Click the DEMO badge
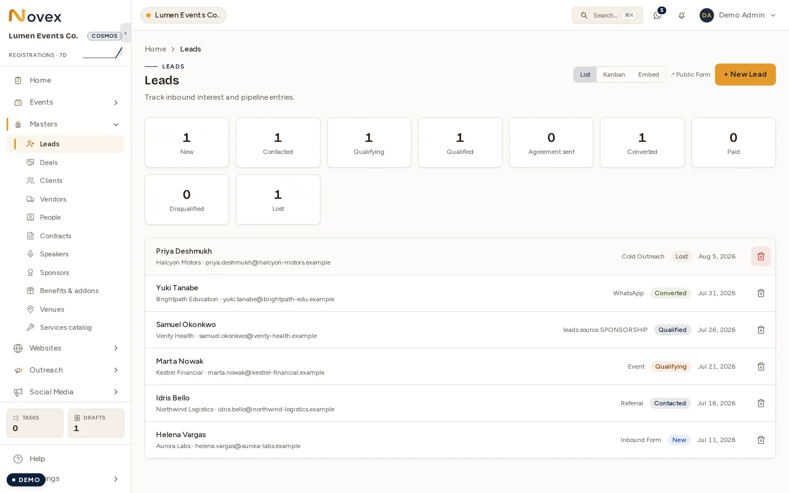 pyautogui.click(x=26, y=480)
